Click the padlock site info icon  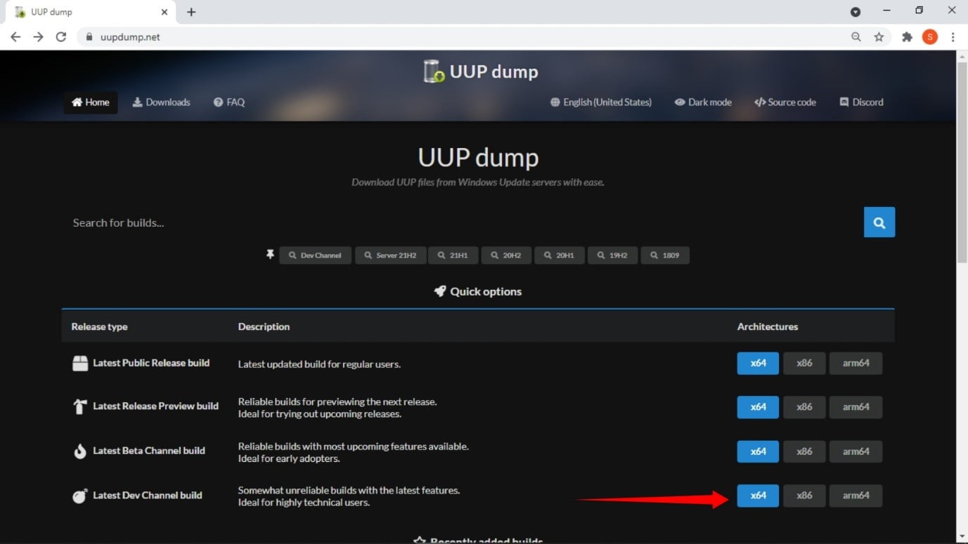point(89,37)
